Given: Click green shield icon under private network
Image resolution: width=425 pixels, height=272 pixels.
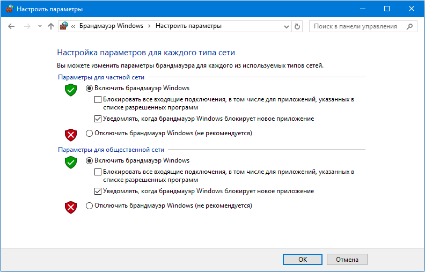Looking at the screenshot, I should tap(71, 90).
